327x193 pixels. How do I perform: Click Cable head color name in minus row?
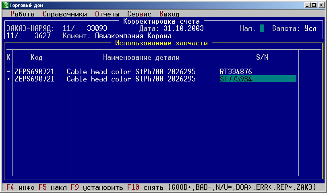point(131,72)
